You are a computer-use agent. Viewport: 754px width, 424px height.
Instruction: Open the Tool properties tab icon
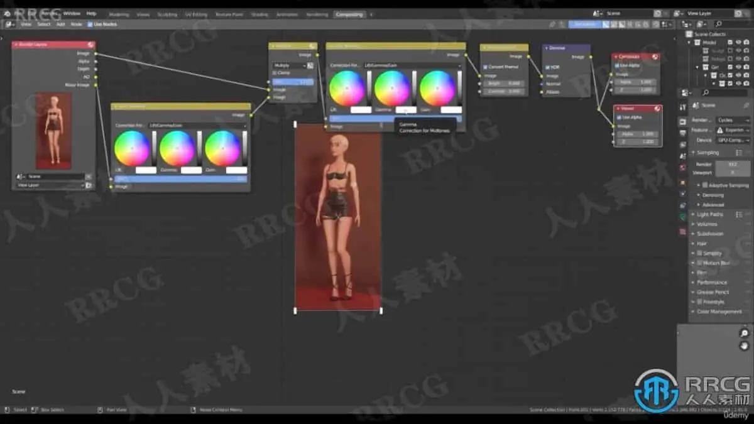pos(683,107)
